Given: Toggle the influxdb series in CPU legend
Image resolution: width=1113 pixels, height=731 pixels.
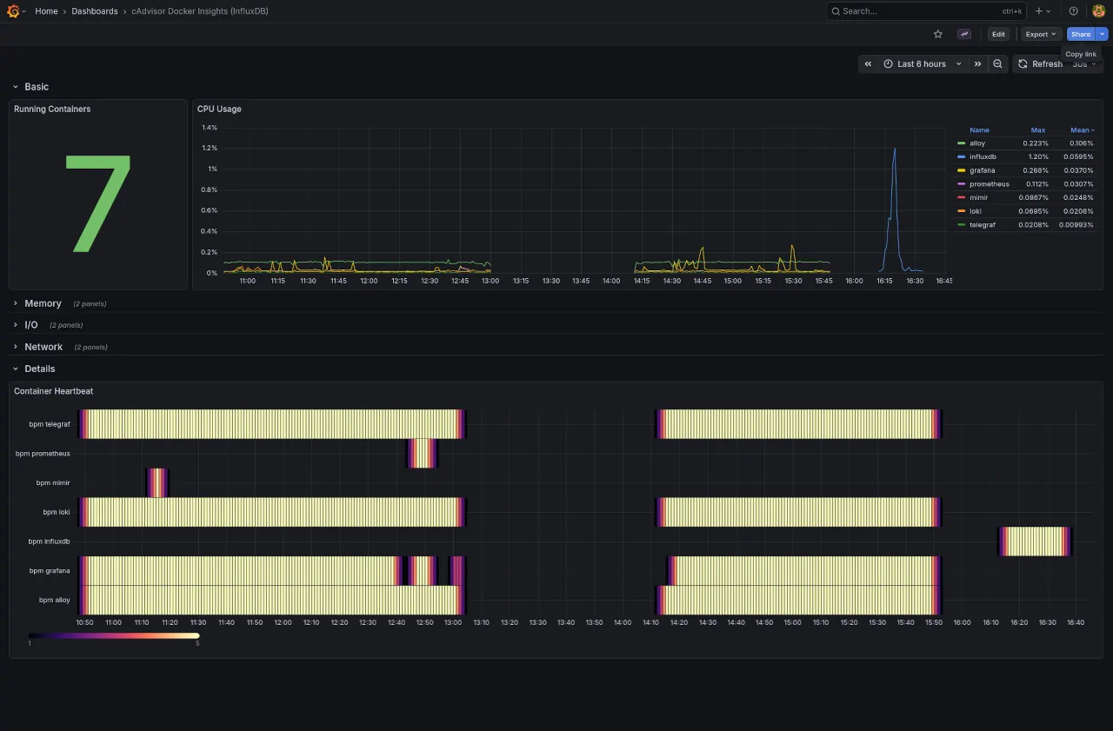Looking at the screenshot, I should point(983,156).
